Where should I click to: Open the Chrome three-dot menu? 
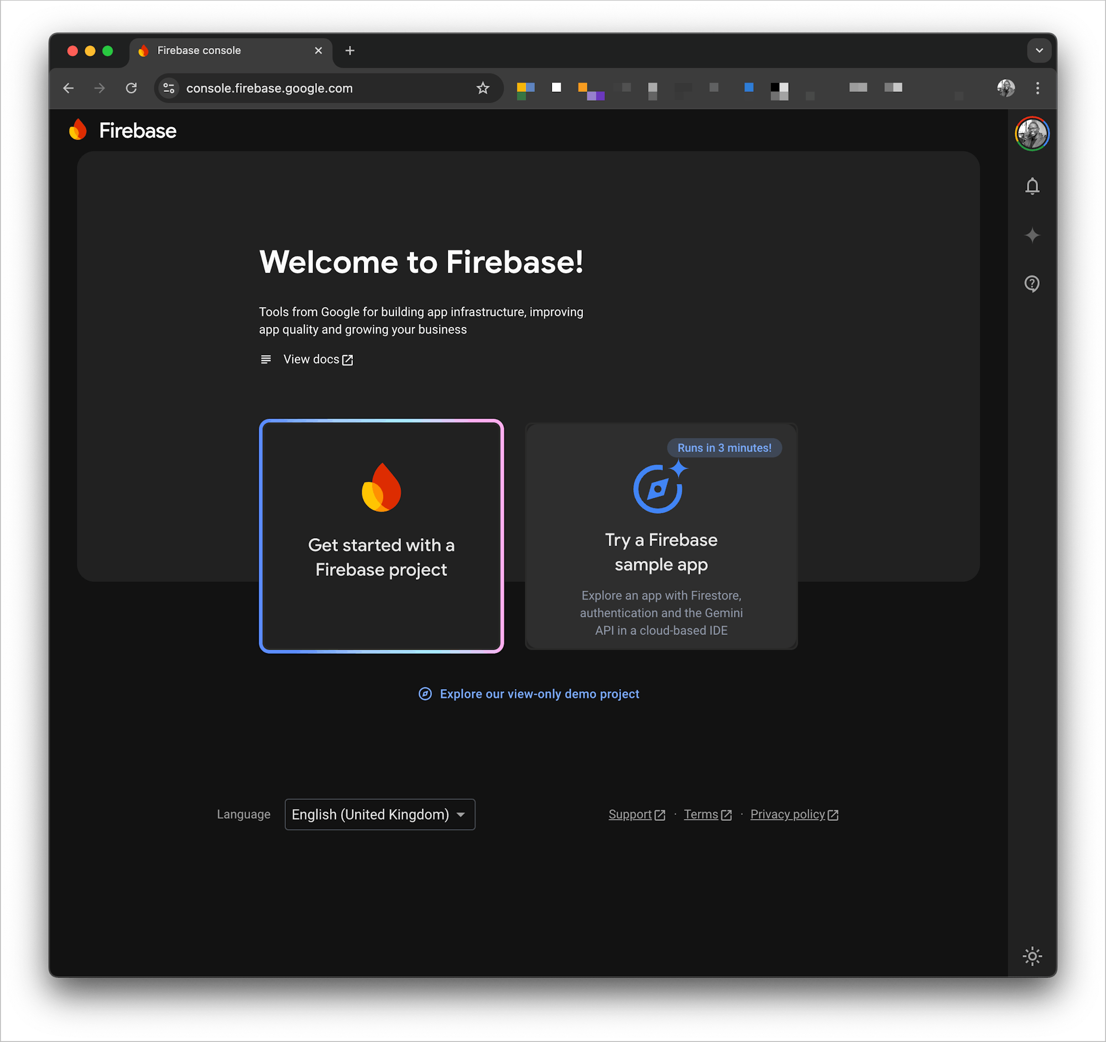coord(1037,88)
